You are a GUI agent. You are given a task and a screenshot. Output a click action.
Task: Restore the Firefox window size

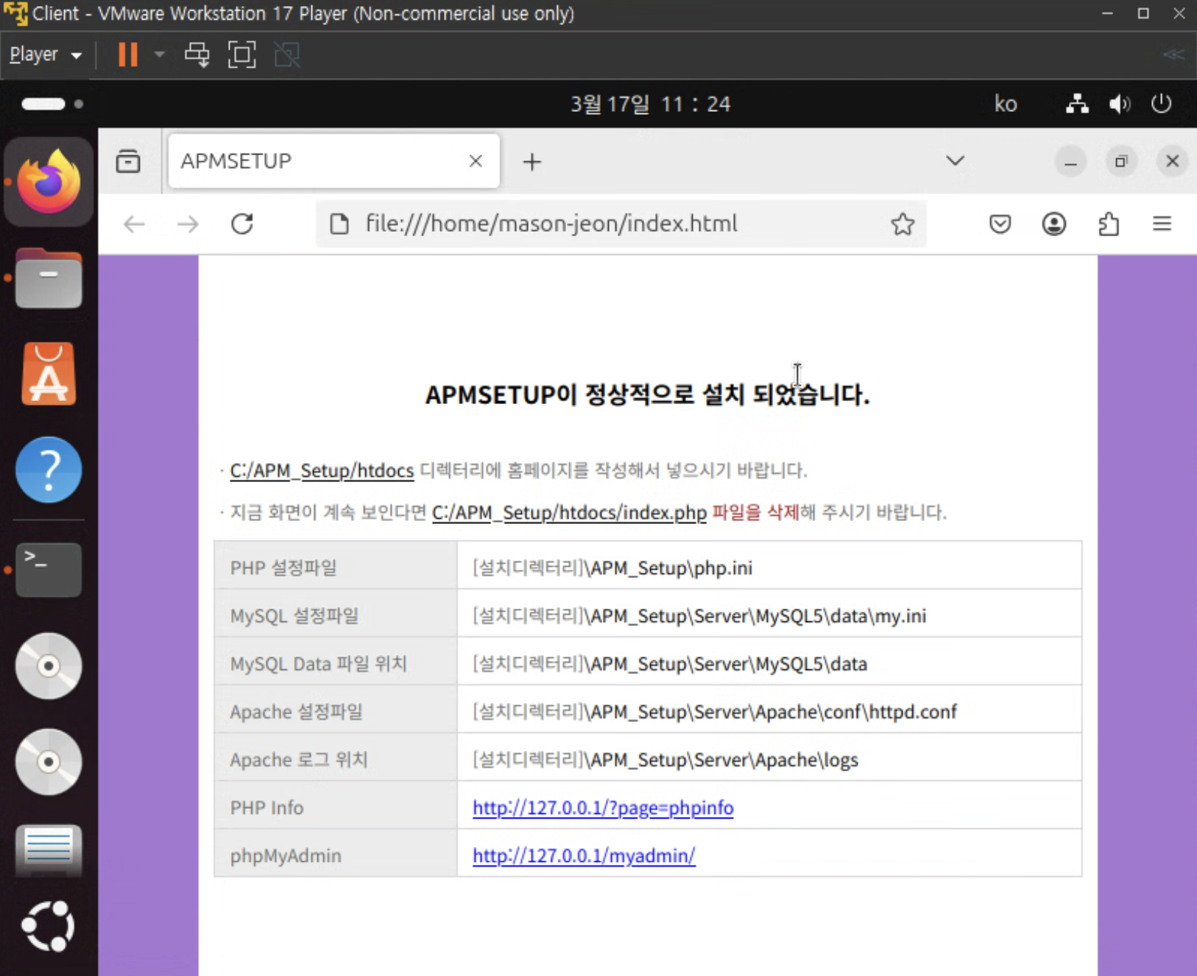click(1121, 161)
